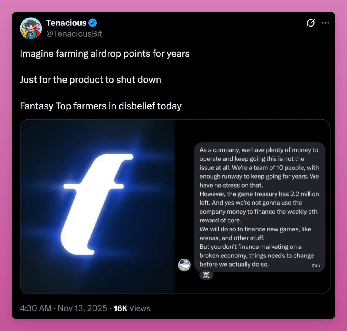Click the chat line 'But you don't finance marketing'

click(250, 247)
